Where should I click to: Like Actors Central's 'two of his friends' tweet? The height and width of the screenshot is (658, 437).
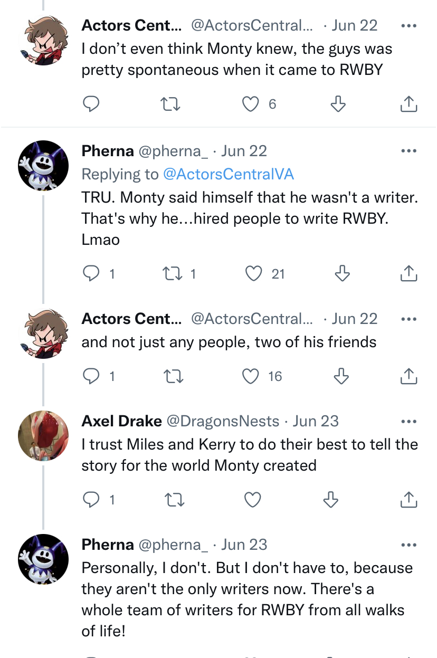(251, 376)
